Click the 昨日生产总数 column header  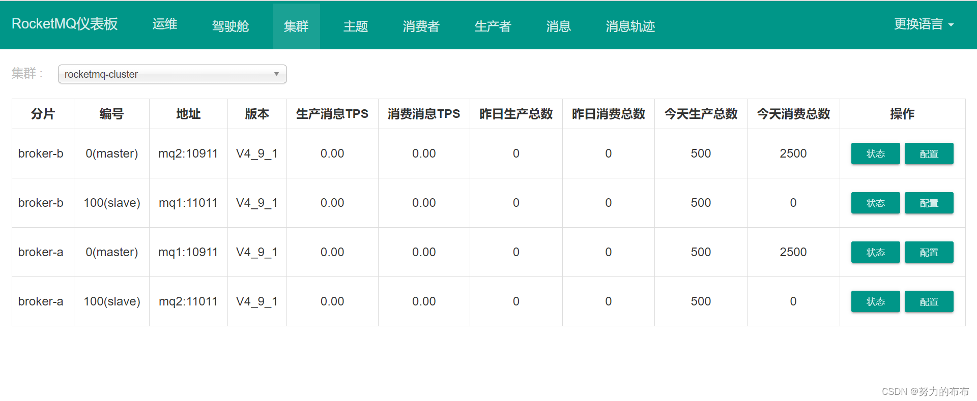point(516,114)
